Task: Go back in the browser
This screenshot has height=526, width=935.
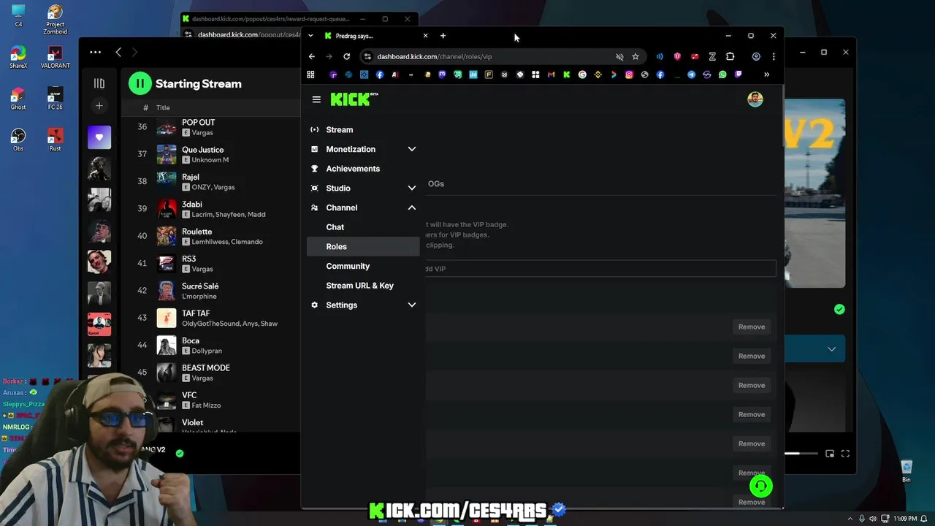Action: point(312,56)
